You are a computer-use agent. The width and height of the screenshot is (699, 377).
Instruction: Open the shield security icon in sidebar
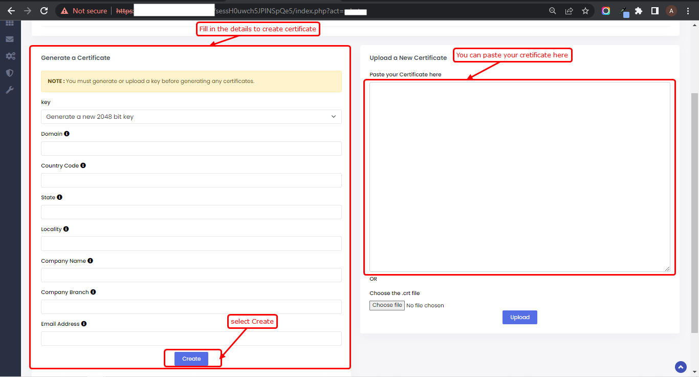(x=10, y=73)
